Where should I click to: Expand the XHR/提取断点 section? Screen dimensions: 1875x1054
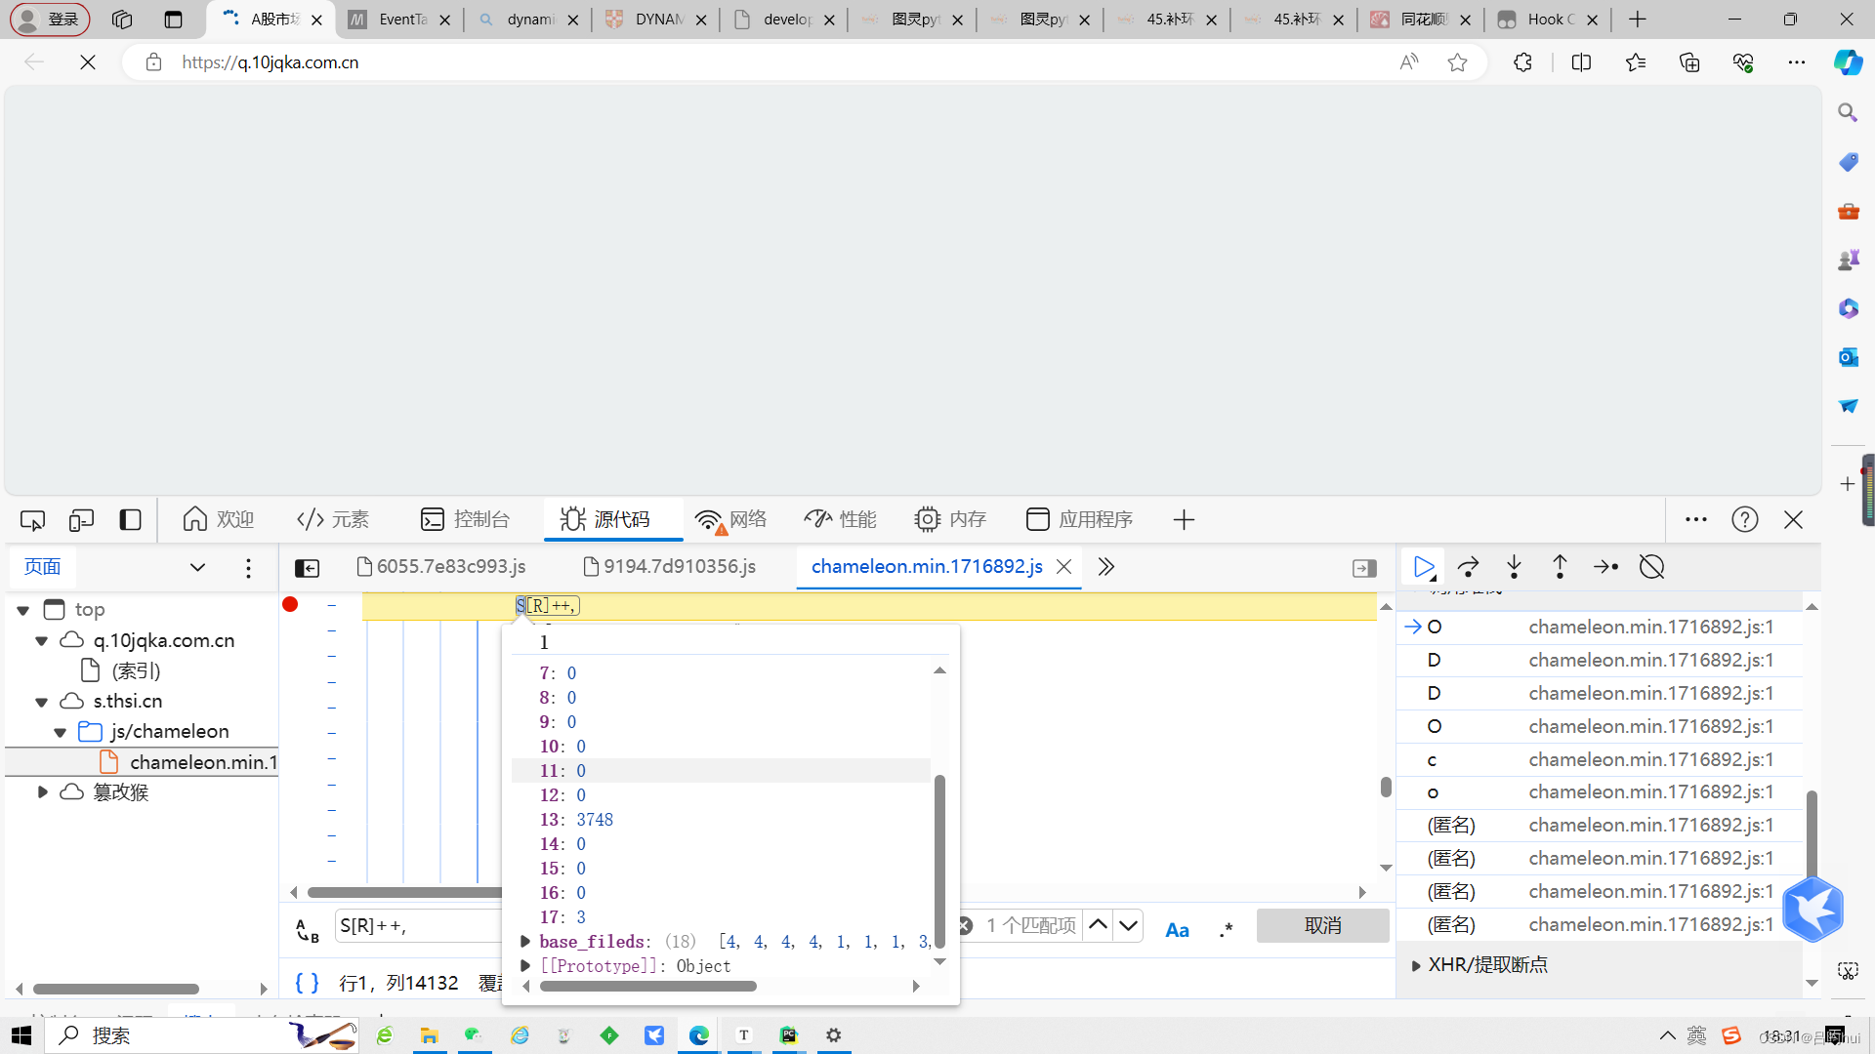(1416, 965)
